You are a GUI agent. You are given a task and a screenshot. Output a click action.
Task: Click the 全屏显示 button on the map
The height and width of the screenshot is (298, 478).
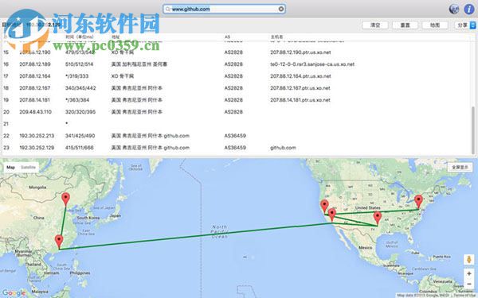click(460, 167)
